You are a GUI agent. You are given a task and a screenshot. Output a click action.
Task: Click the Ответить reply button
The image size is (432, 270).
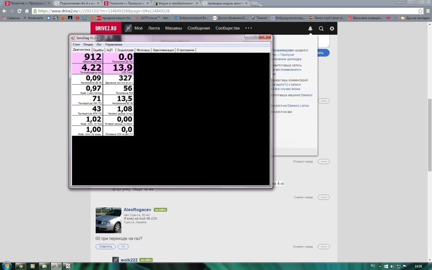tap(105, 247)
